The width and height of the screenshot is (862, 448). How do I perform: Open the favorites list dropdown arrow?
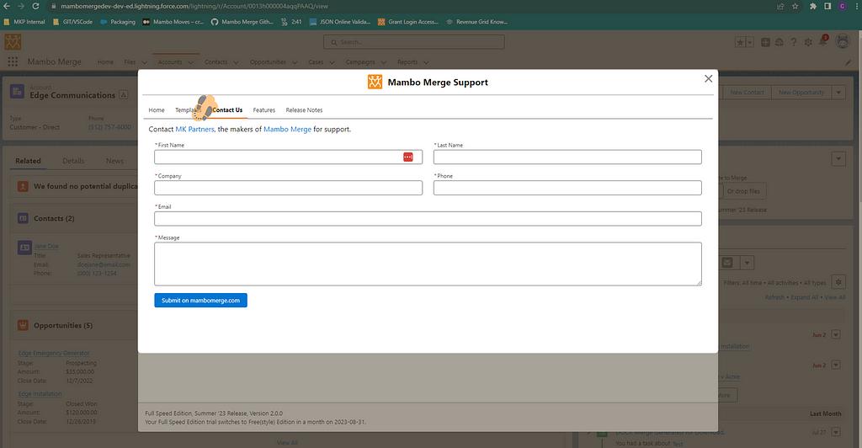coord(751,42)
